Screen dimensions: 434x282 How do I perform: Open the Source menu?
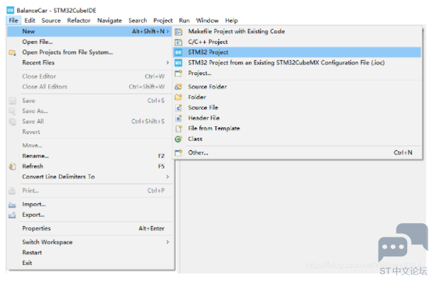pos(51,21)
